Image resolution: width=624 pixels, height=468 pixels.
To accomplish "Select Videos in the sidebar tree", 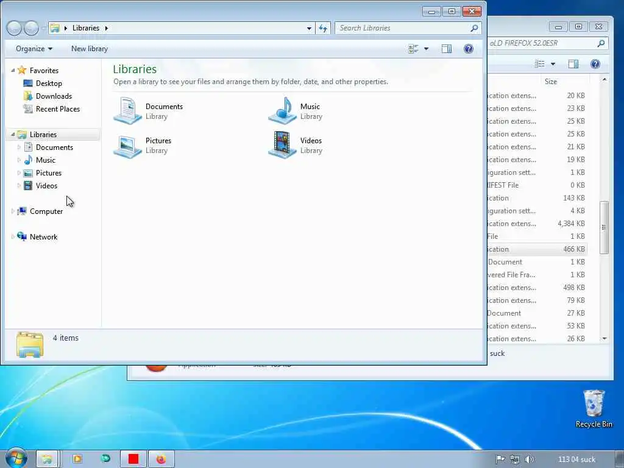I will [41, 185].
